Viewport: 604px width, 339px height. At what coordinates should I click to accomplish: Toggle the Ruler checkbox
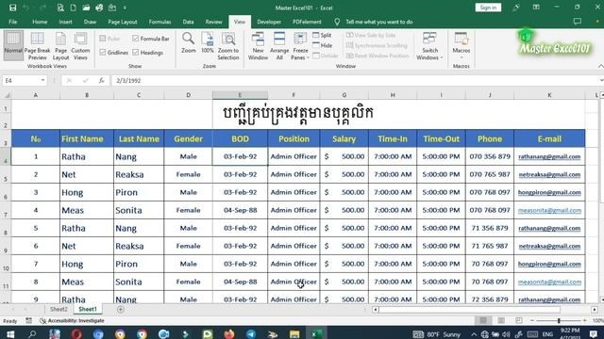103,39
